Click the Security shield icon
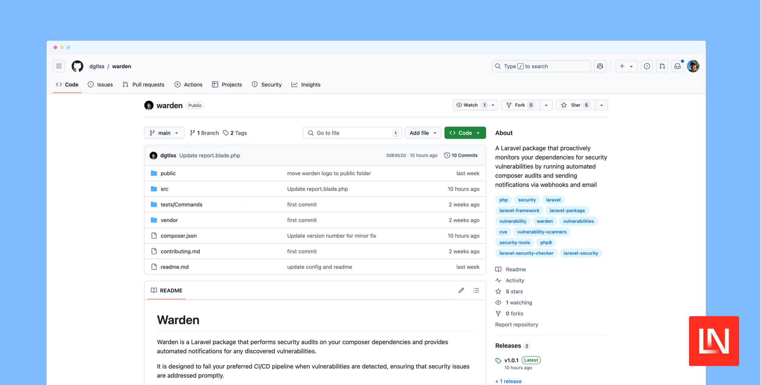The image size is (761, 385). [255, 85]
